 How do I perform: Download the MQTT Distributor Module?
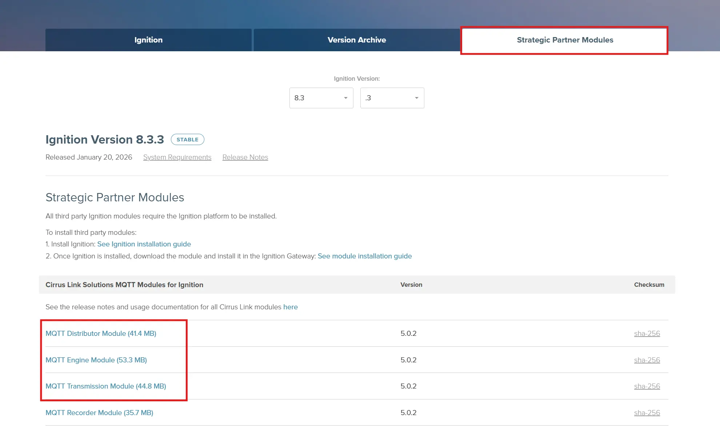(x=101, y=333)
